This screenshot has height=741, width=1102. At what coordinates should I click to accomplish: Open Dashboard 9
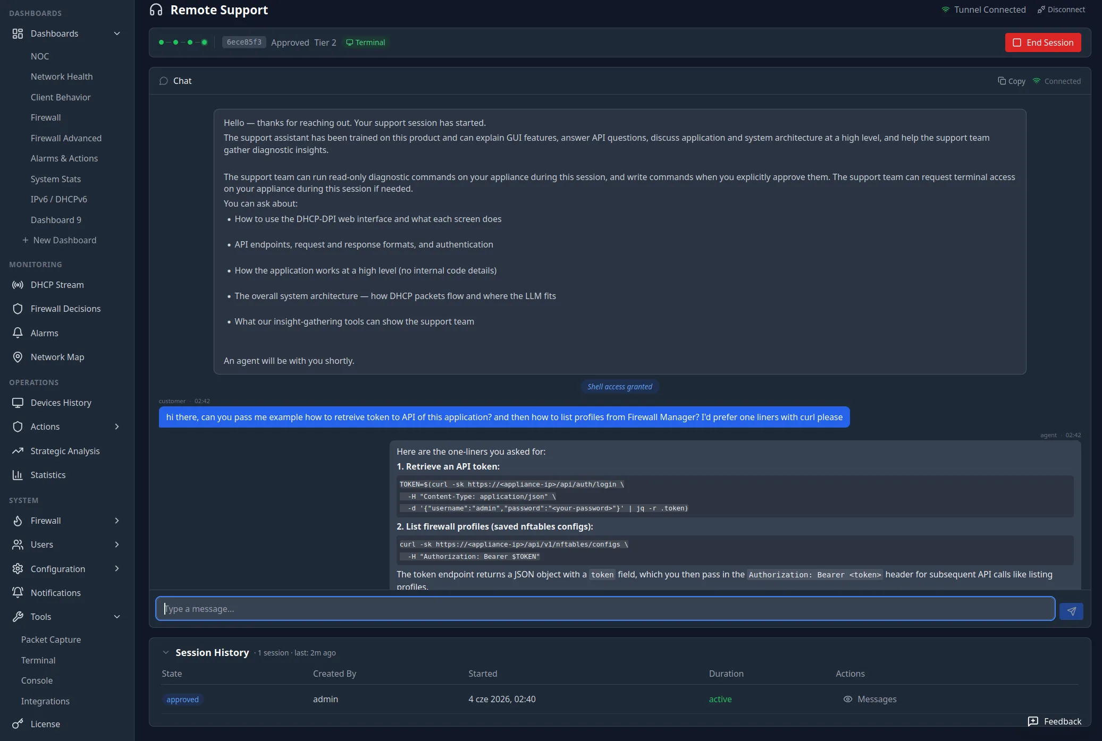coord(56,220)
